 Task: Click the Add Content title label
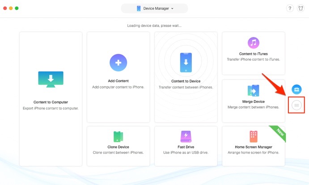click(118, 81)
